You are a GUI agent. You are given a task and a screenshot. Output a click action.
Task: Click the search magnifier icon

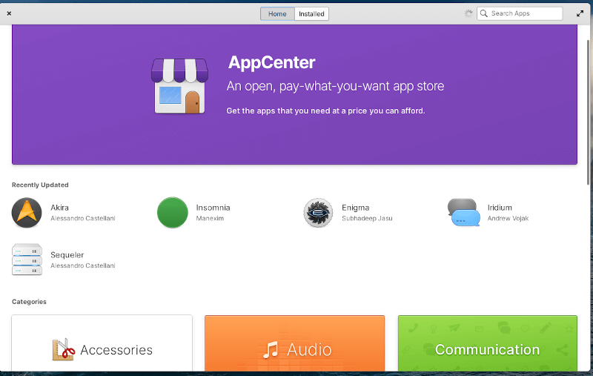(484, 13)
